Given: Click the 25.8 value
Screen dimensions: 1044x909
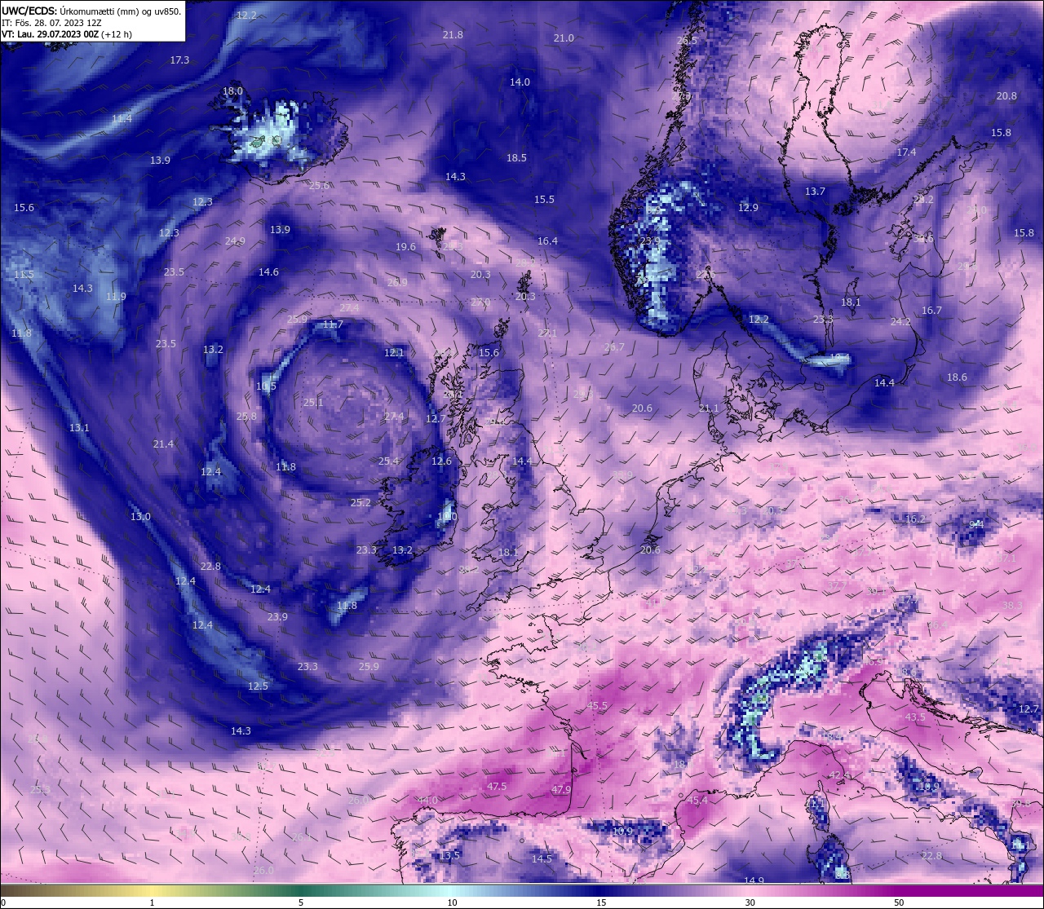Looking at the screenshot, I should coord(246,417).
